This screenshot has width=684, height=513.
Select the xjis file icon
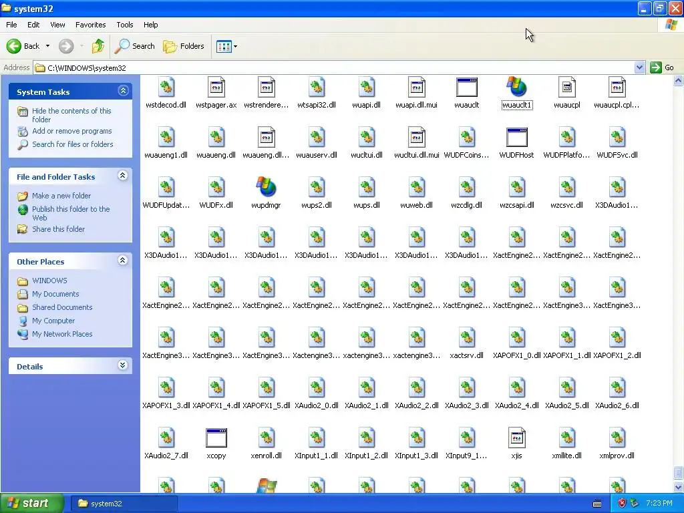point(517,438)
